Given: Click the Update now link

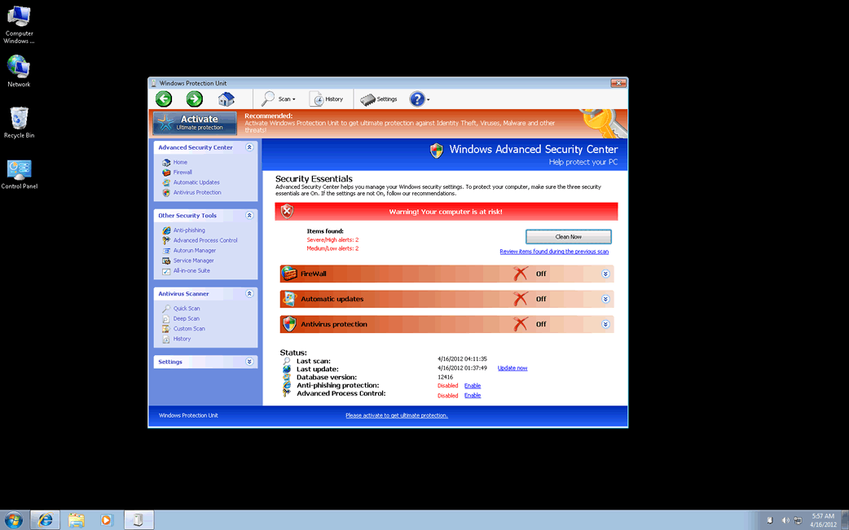Looking at the screenshot, I should coord(512,368).
